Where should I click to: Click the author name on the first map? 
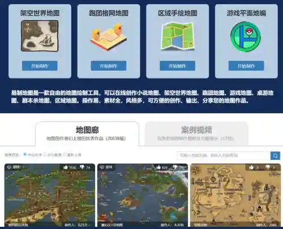(78, 225)
